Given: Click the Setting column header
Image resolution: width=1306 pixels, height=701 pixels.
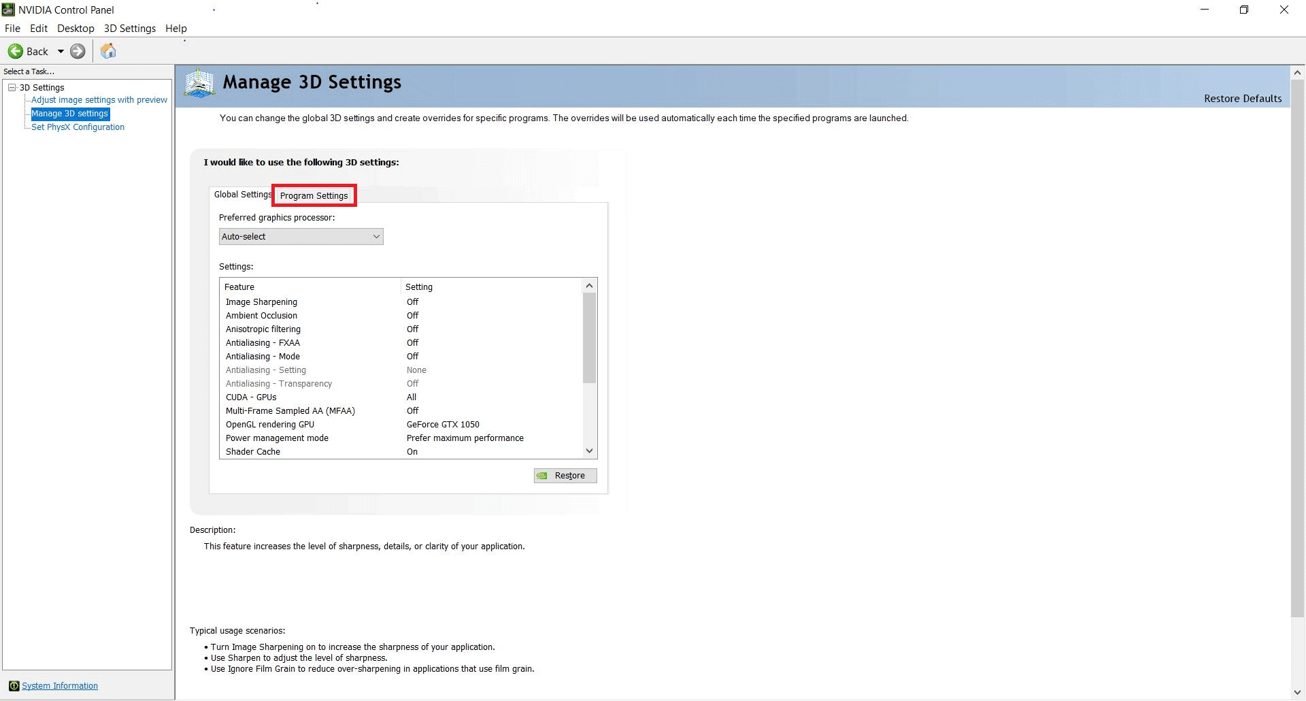Looking at the screenshot, I should (492, 287).
